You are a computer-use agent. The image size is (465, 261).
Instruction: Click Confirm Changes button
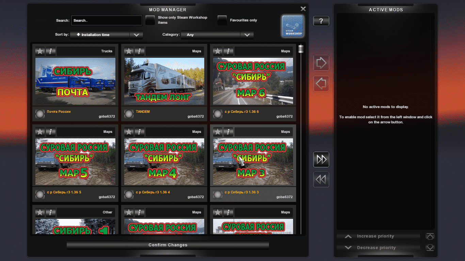(168, 245)
